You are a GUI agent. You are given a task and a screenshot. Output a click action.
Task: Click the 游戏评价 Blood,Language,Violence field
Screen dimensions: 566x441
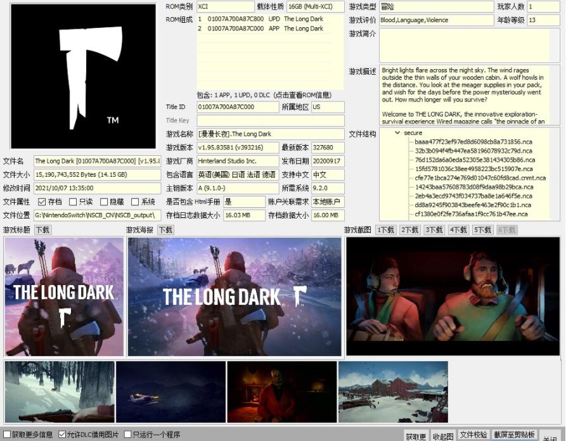point(437,20)
